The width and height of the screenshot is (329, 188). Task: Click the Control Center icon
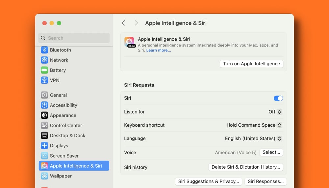(44, 125)
